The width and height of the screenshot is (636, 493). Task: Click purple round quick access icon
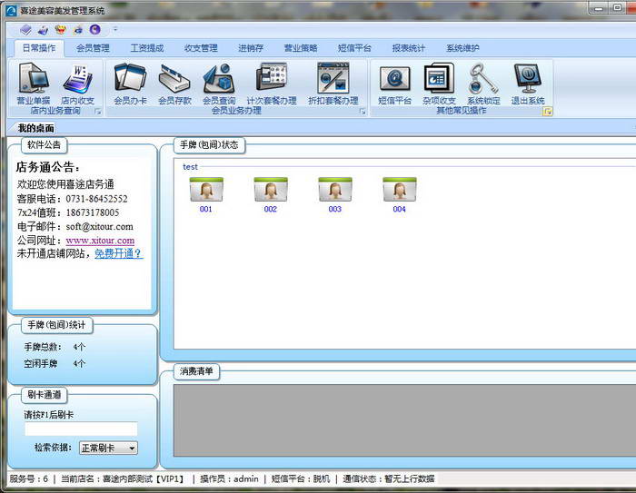pos(94,30)
